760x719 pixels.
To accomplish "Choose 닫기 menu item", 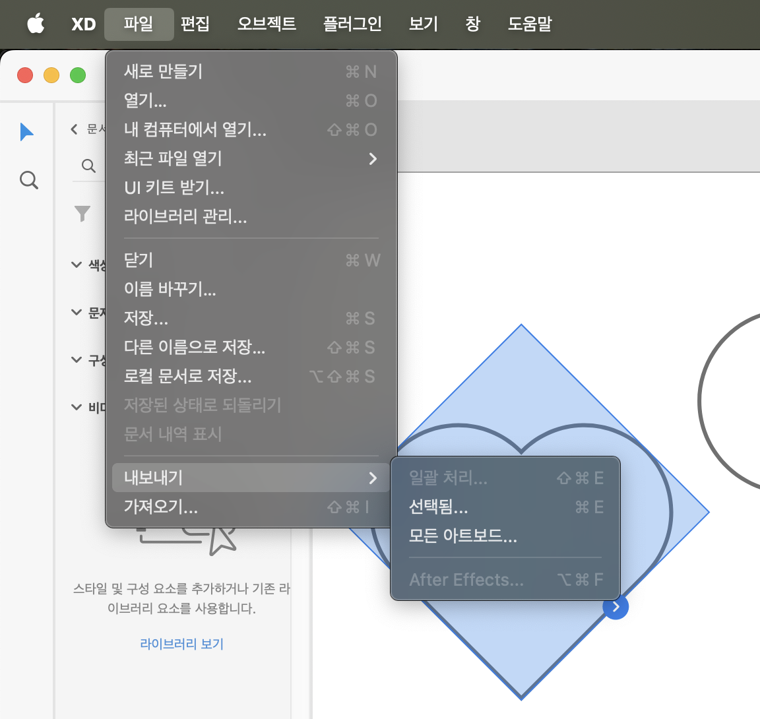I will (x=251, y=260).
